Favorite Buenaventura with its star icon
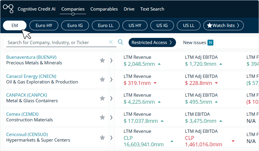 click(102, 60)
